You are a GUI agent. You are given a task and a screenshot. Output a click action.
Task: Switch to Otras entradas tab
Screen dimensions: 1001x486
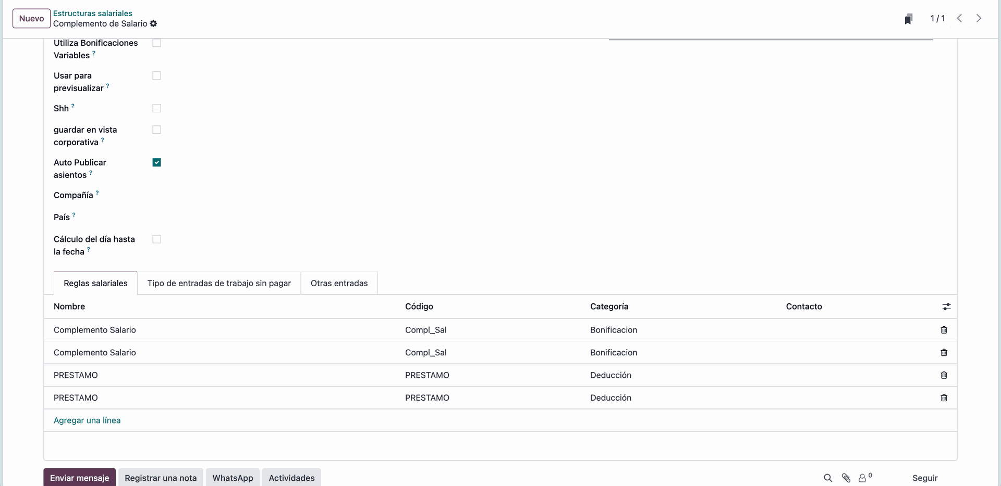coord(339,283)
